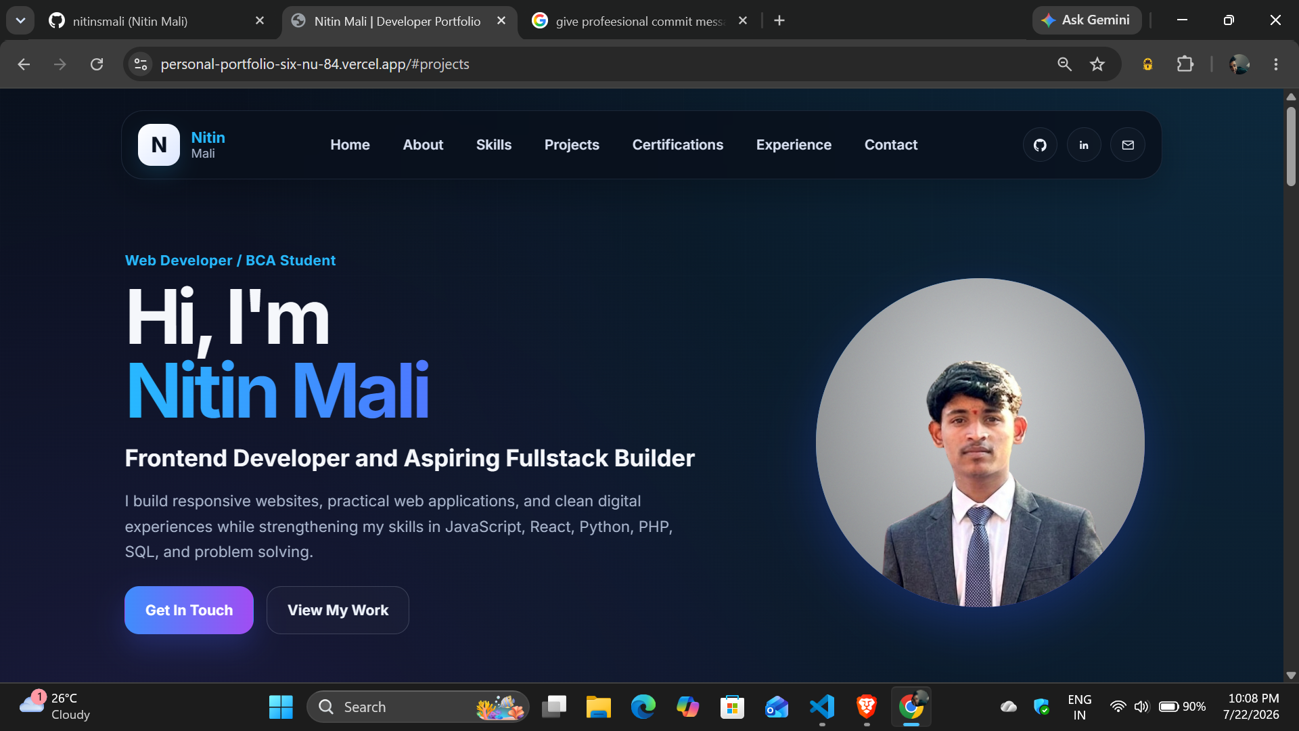Close the GitHub nitinsmali tab
Screen dimensions: 1299x731
260,21
